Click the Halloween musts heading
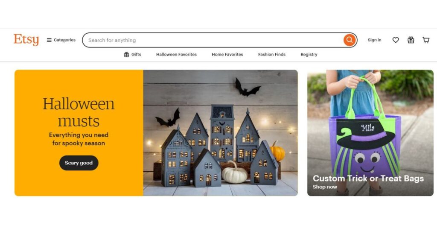Viewport: 437px width, 246px height. click(x=79, y=112)
